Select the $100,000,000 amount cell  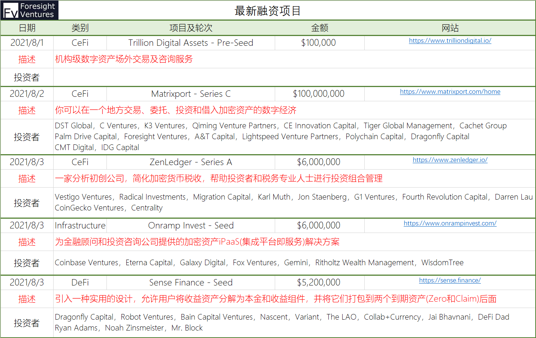[x=320, y=94]
